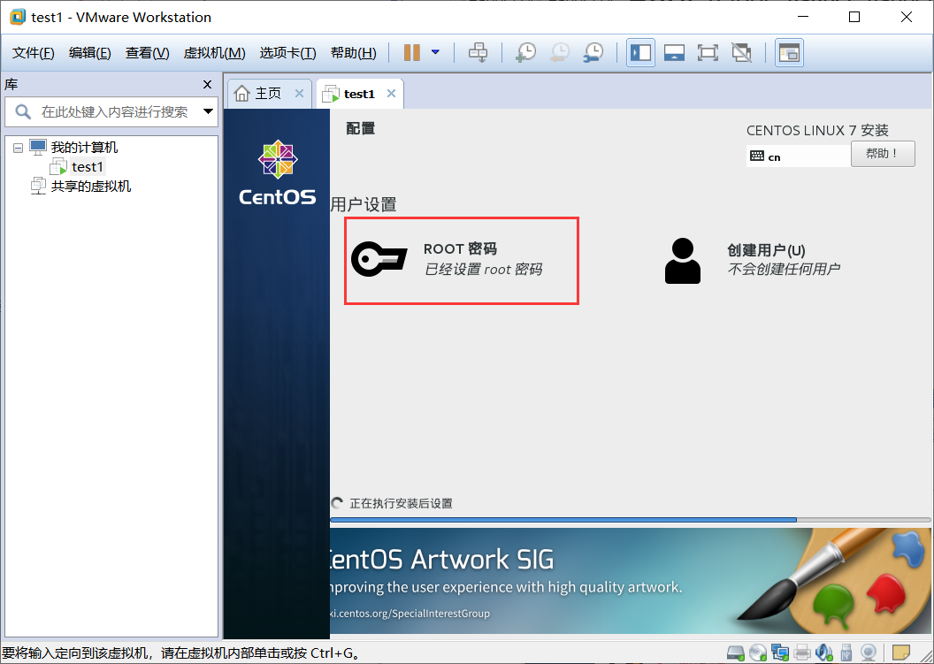Close the test1 tab
Image resolution: width=934 pixels, height=664 pixels.
coord(391,94)
